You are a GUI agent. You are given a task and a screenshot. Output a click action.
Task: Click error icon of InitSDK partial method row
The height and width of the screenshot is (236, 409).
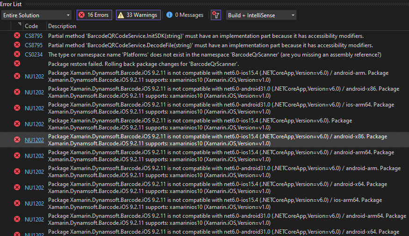click(x=17, y=36)
